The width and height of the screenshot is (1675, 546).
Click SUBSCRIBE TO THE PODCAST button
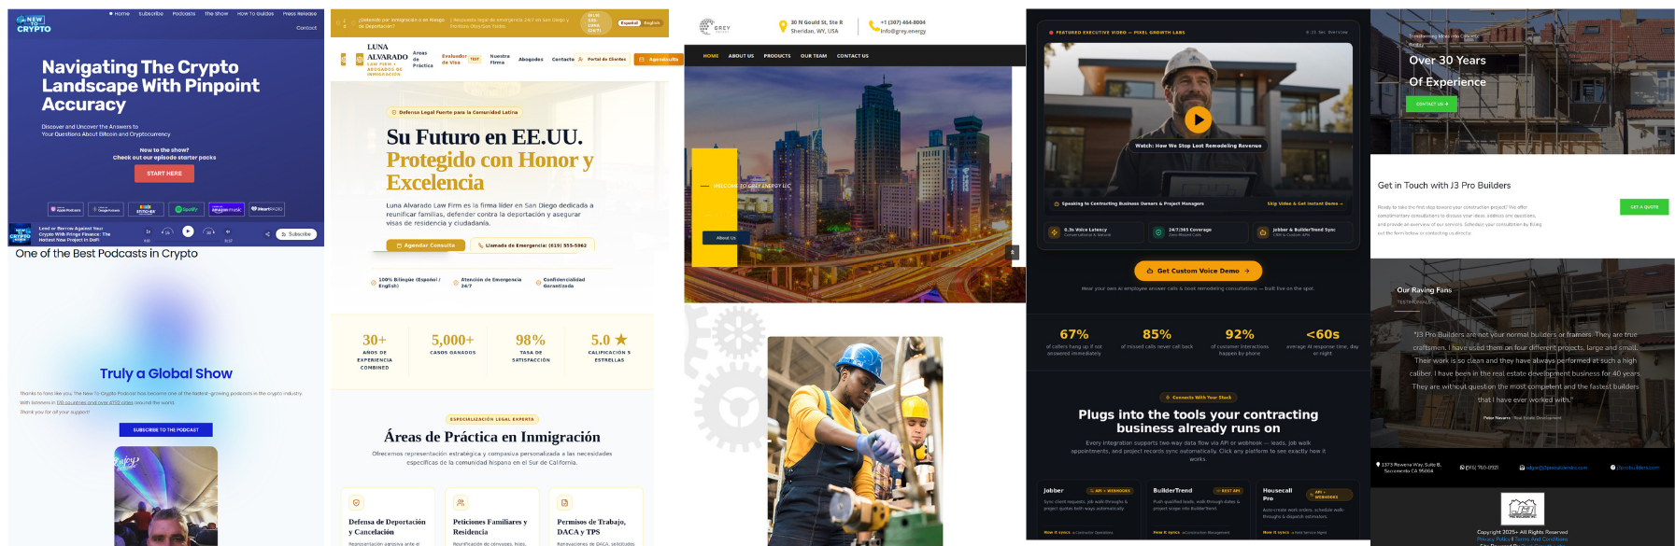[x=166, y=430]
